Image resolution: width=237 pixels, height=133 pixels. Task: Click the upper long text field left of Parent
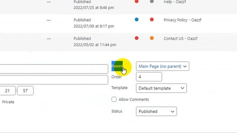click(54, 69)
